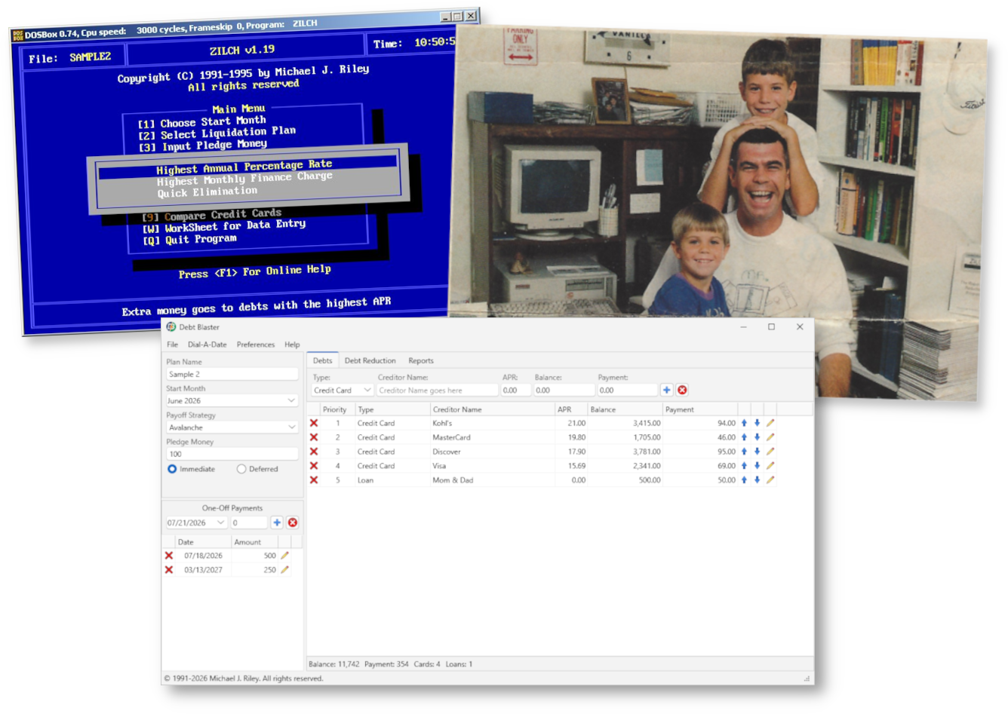Move Discover up in priority
1008x714 pixels.
(x=744, y=452)
